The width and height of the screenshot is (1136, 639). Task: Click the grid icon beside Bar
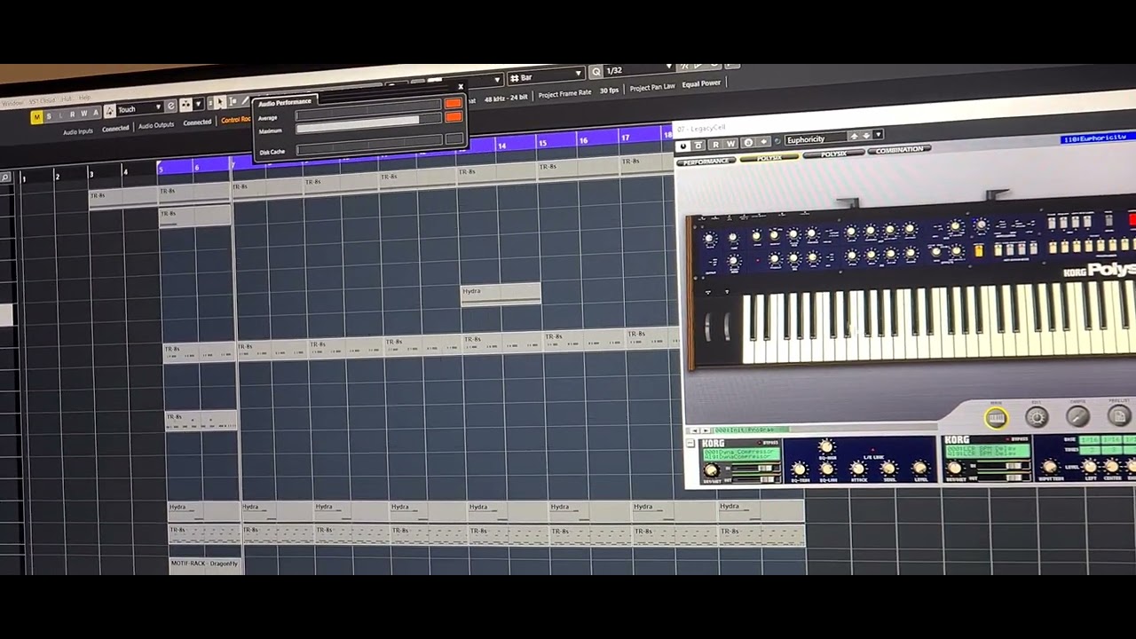click(x=514, y=78)
